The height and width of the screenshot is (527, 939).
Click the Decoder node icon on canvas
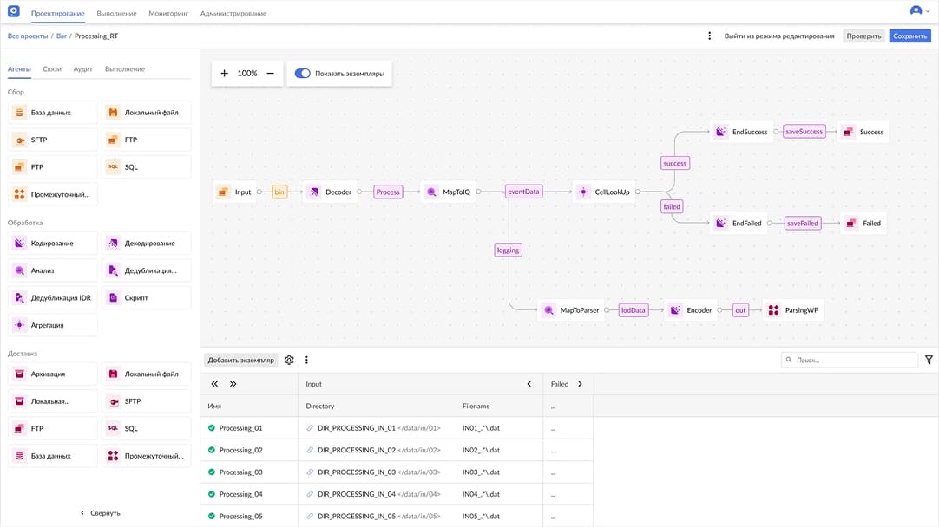(x=313, y=192)
